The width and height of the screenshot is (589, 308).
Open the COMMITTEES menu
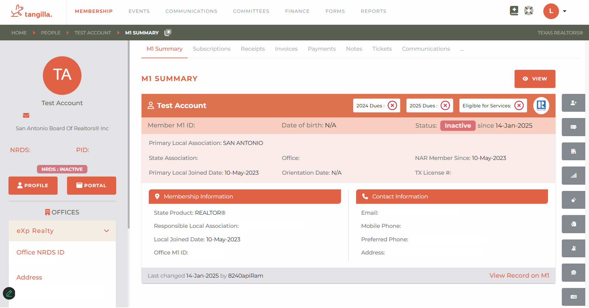[251, 11]
